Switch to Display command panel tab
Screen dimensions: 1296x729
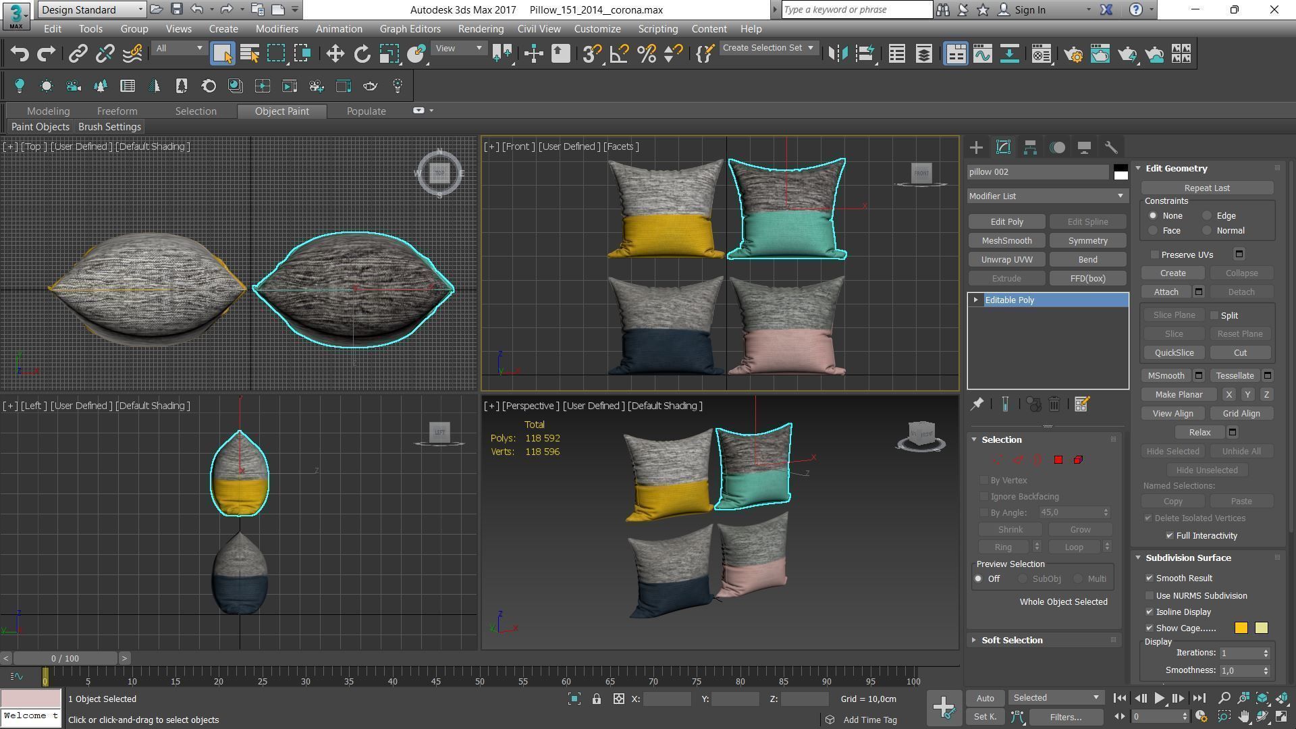click(x=1084, y=147)
